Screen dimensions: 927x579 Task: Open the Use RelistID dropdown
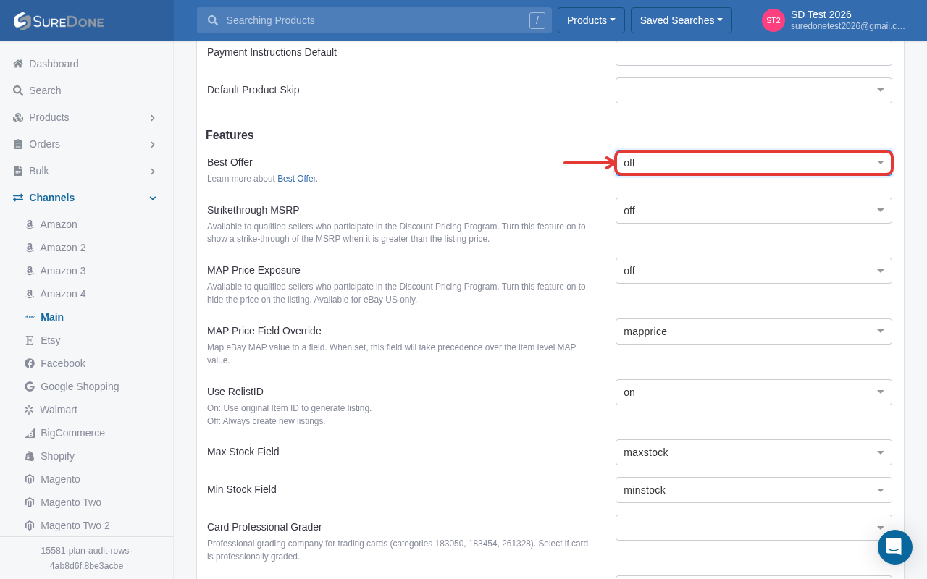[x=754, y=392]
